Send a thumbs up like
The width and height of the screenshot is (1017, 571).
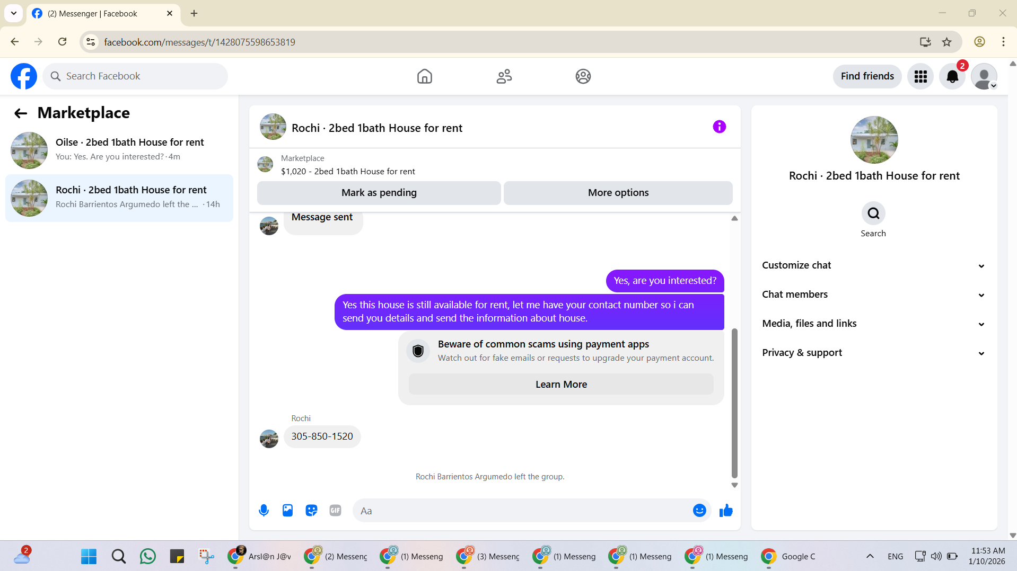(726, 511)
